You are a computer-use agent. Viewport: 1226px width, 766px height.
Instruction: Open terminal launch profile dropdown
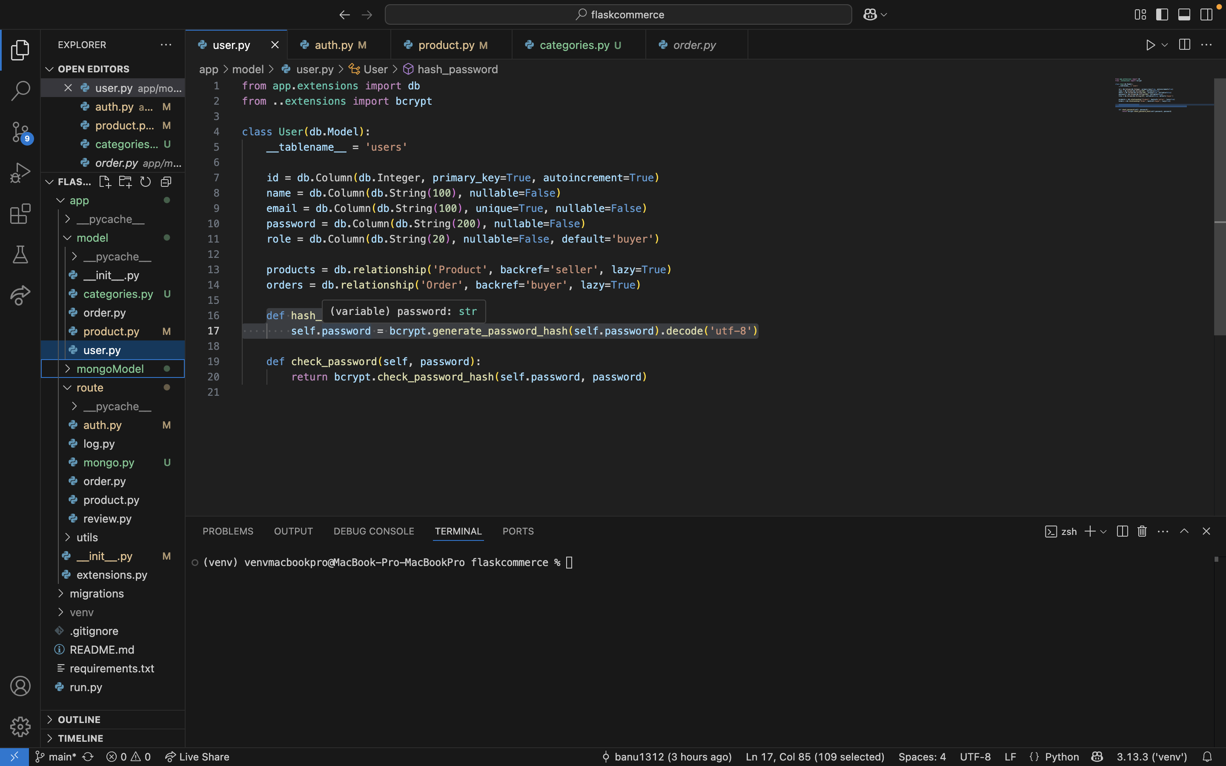click(1103, 532)
